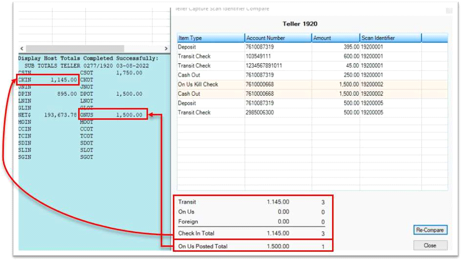Click the right scroll arrow of horizontal scrollbar
The height and width of the screenshot is (262, 461).
coord(166,48)
